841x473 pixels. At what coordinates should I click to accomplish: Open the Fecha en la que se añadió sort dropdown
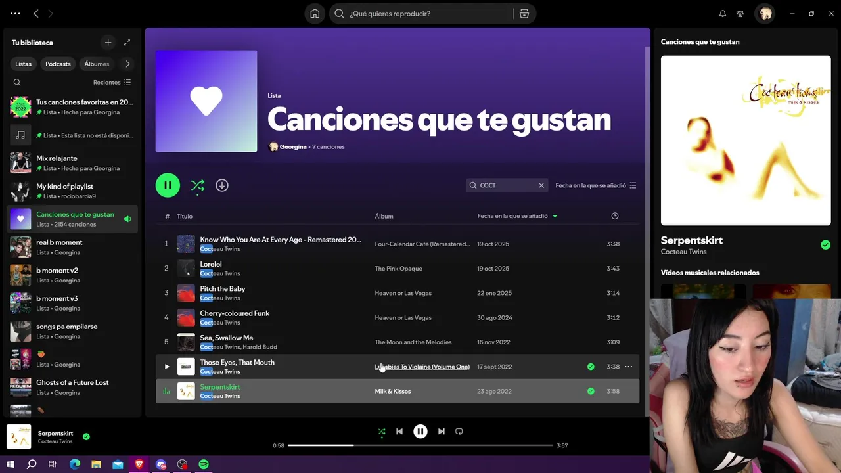pos(596,185)
